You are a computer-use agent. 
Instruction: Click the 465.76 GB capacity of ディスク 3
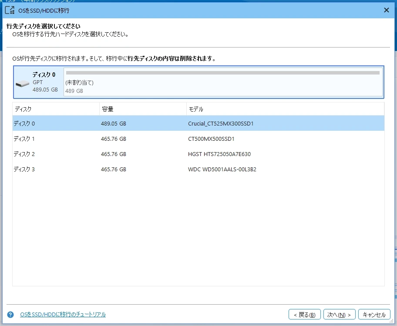pos(114,169)
